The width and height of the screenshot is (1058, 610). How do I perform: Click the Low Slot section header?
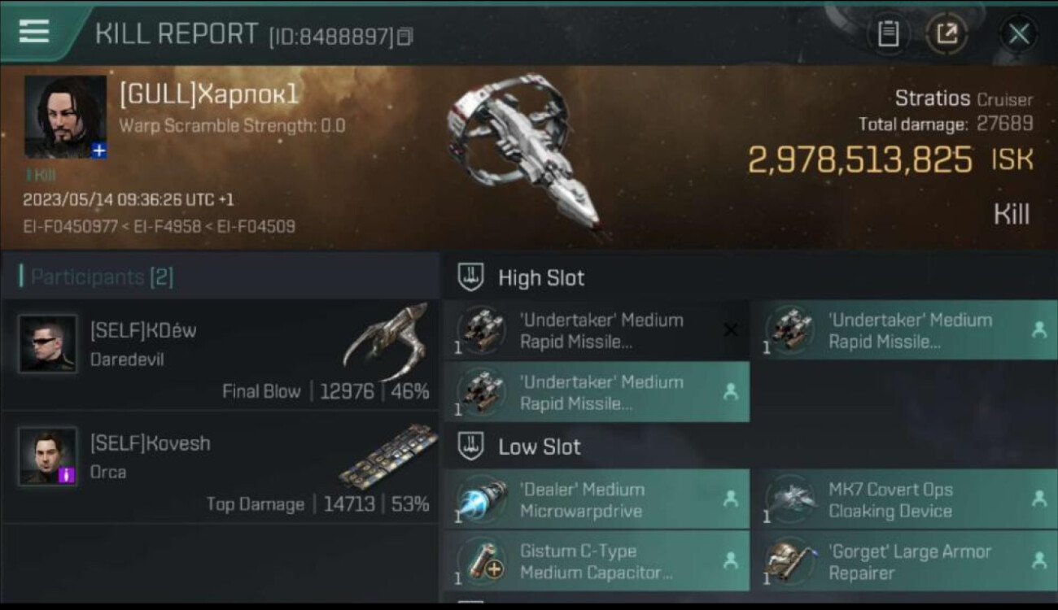click(540, 447)
